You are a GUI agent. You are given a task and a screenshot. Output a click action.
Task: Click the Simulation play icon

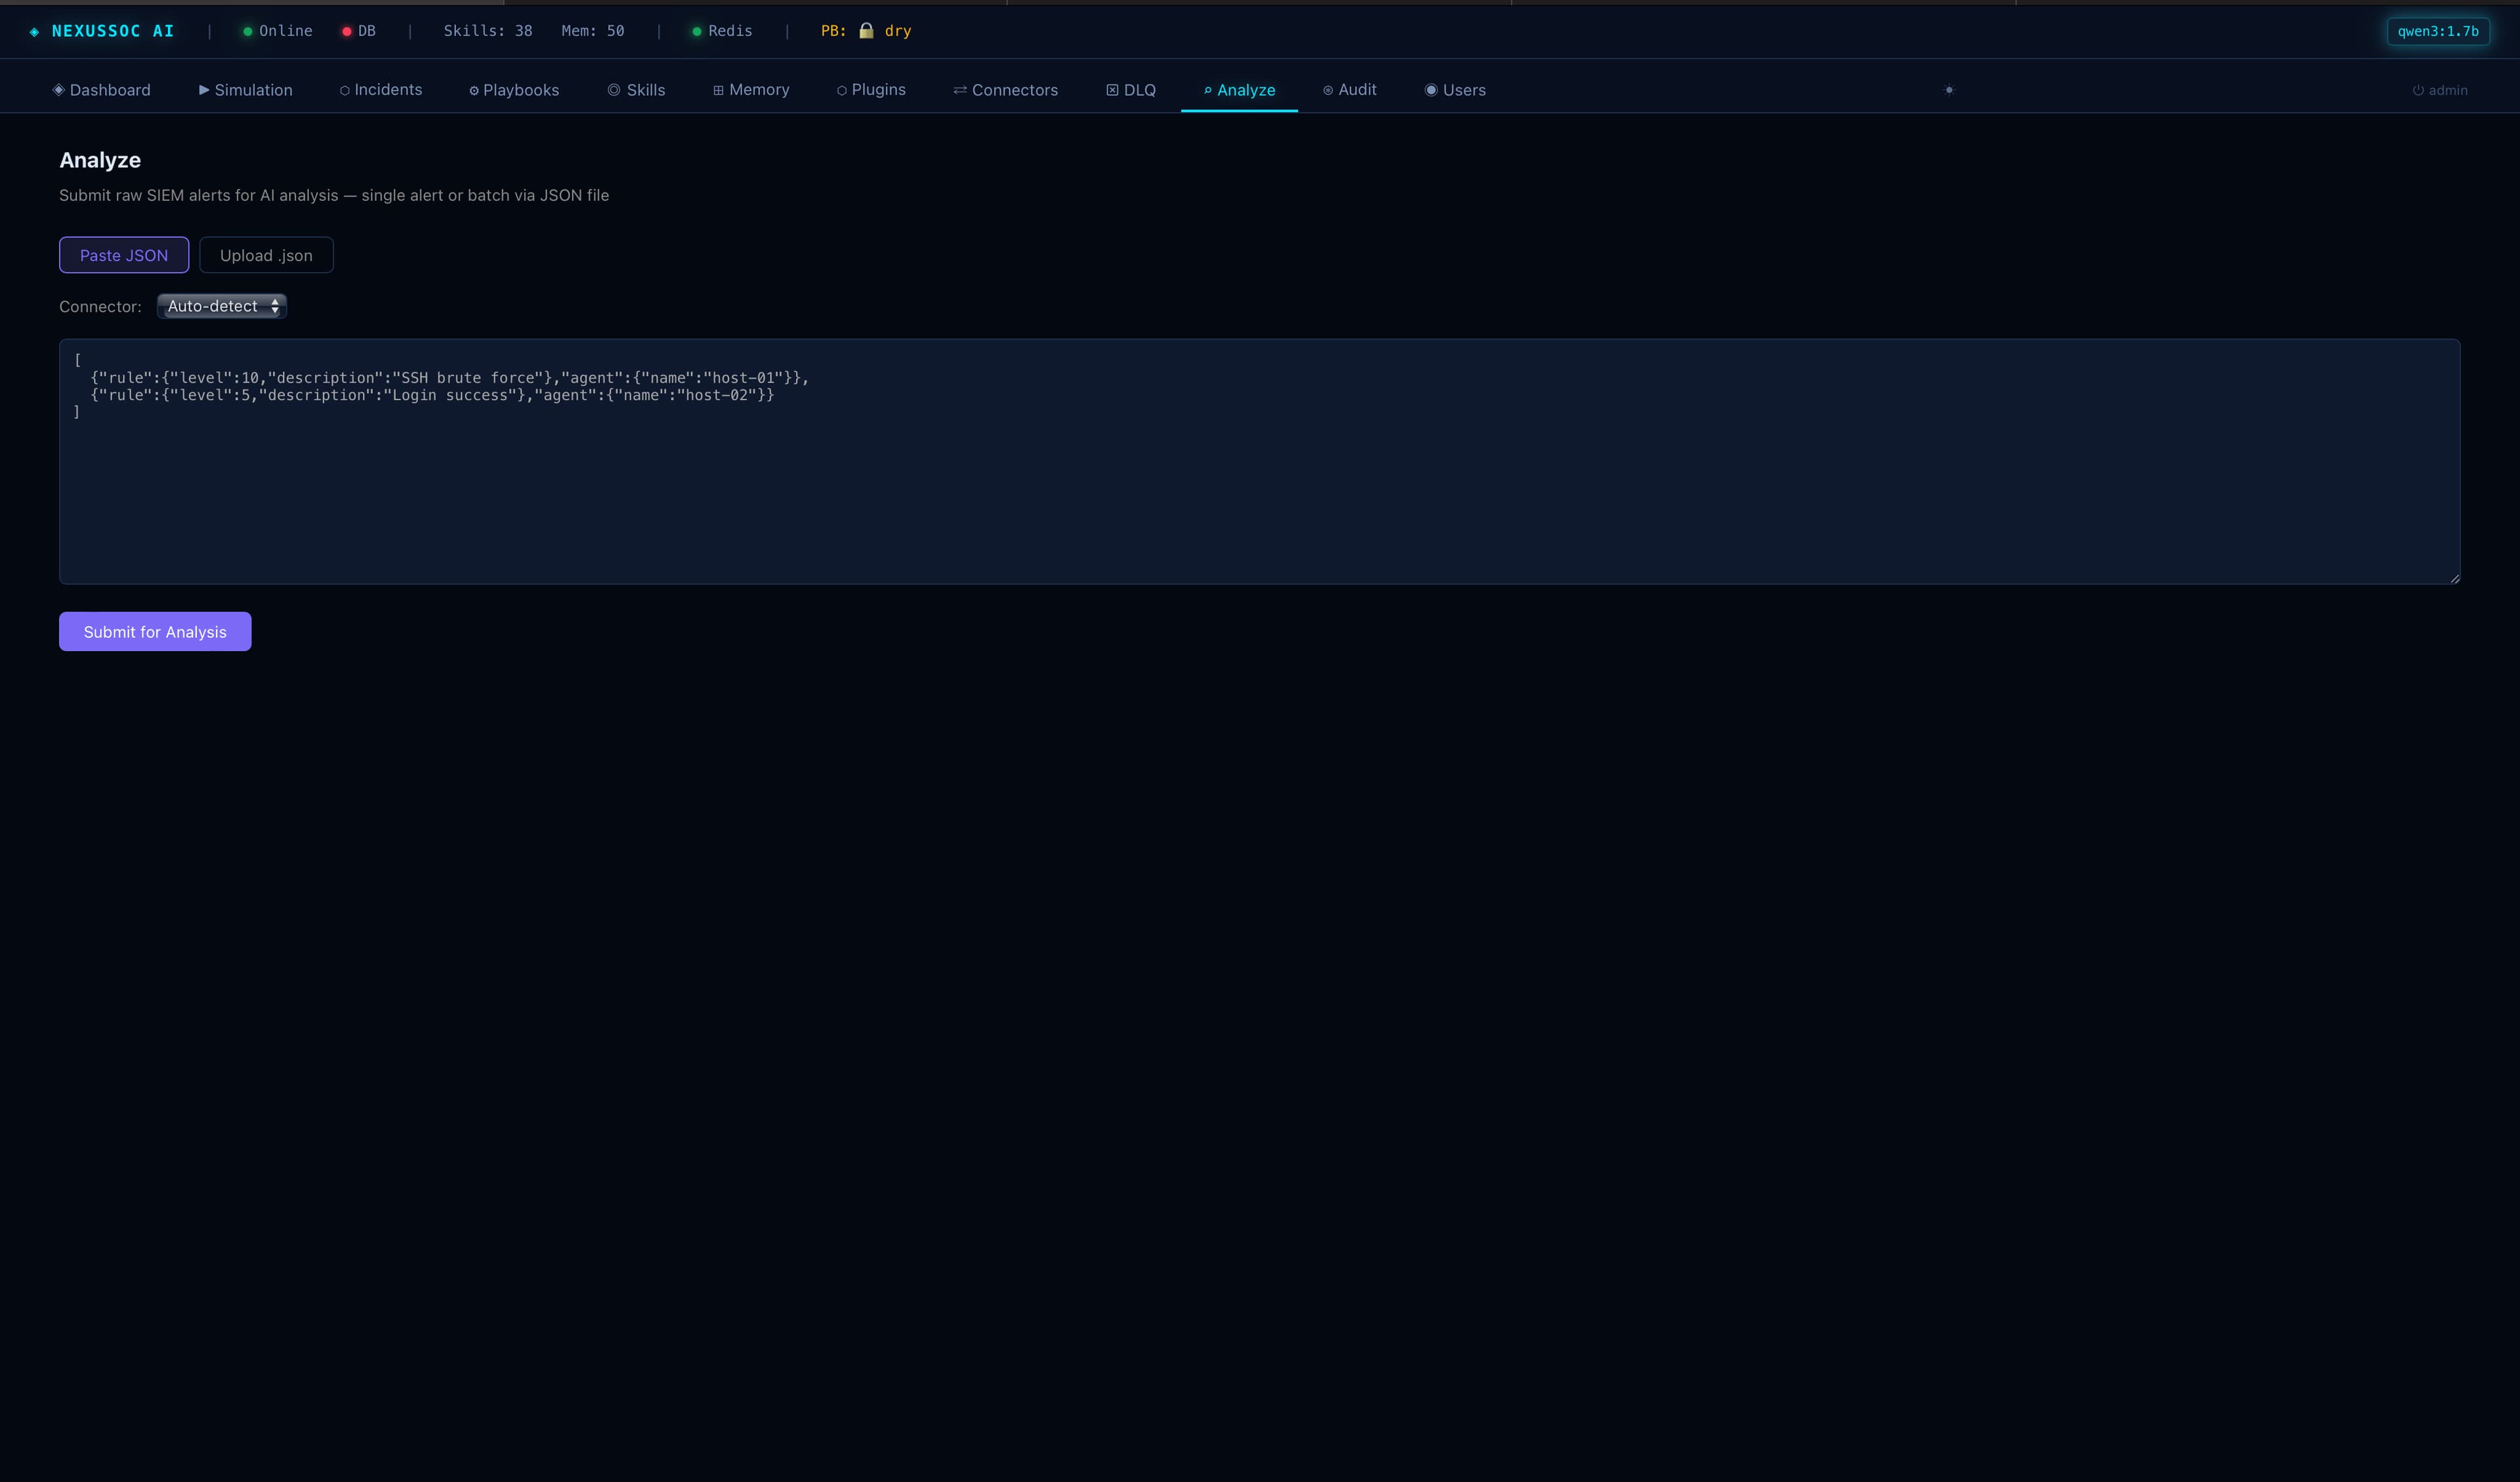204,89
